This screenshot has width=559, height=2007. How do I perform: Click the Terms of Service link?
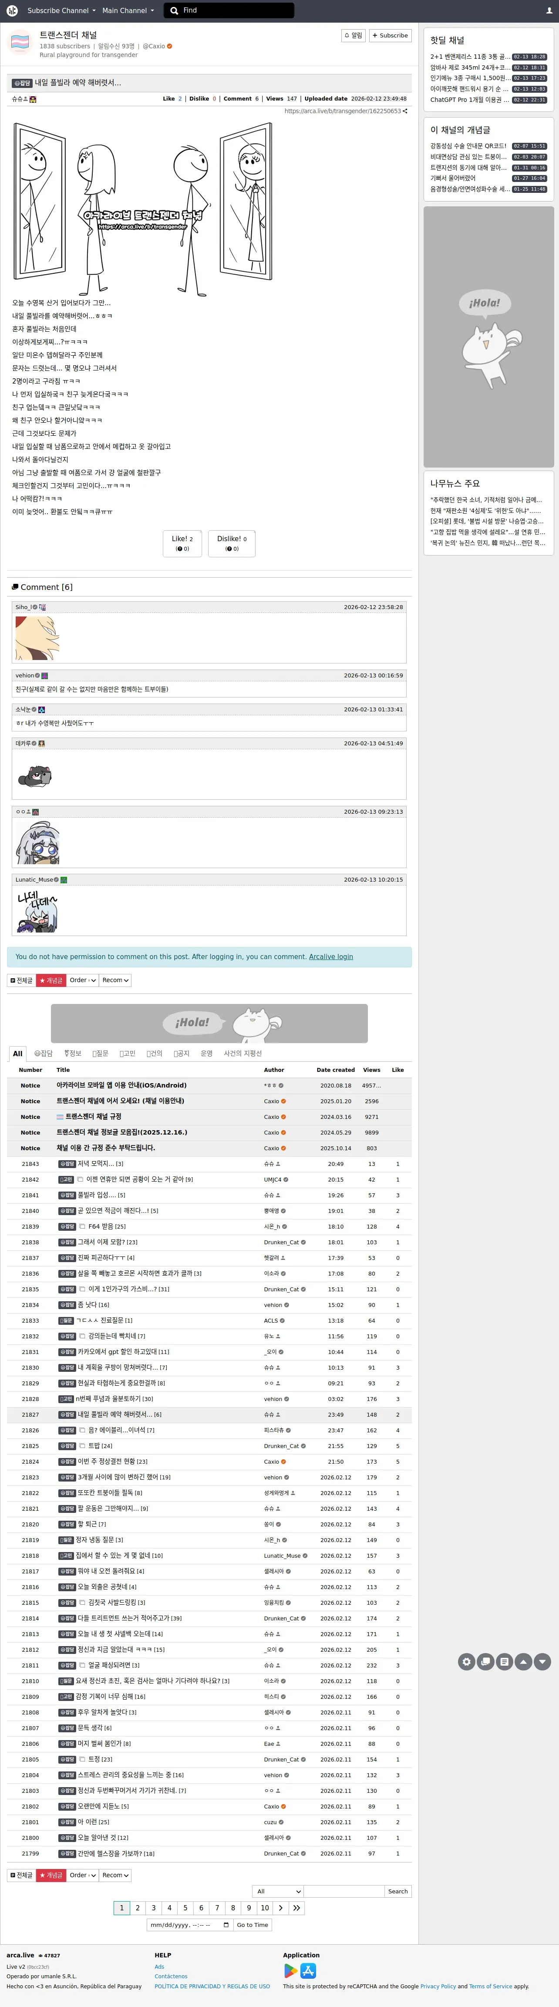pos(491,1986)
